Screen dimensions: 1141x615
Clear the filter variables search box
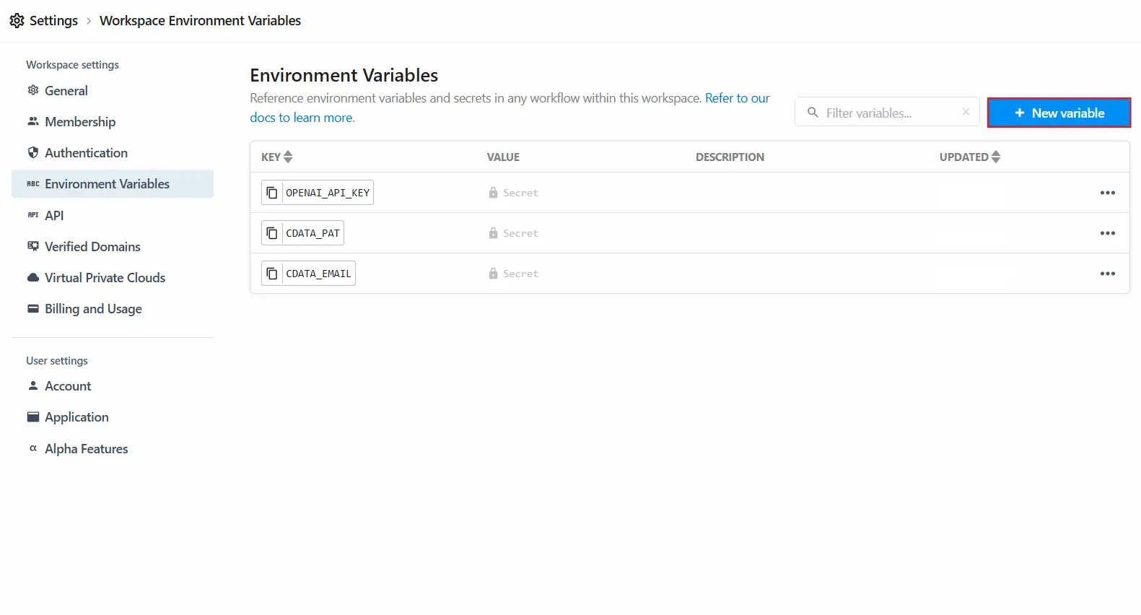point(966,112)
